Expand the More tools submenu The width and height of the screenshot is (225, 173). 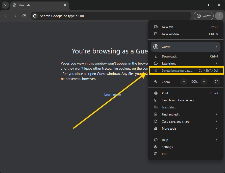(x=185, y=129)
